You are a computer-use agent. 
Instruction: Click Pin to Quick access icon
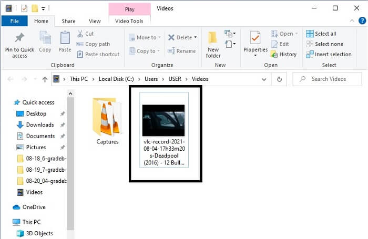[x=19, y=37]
